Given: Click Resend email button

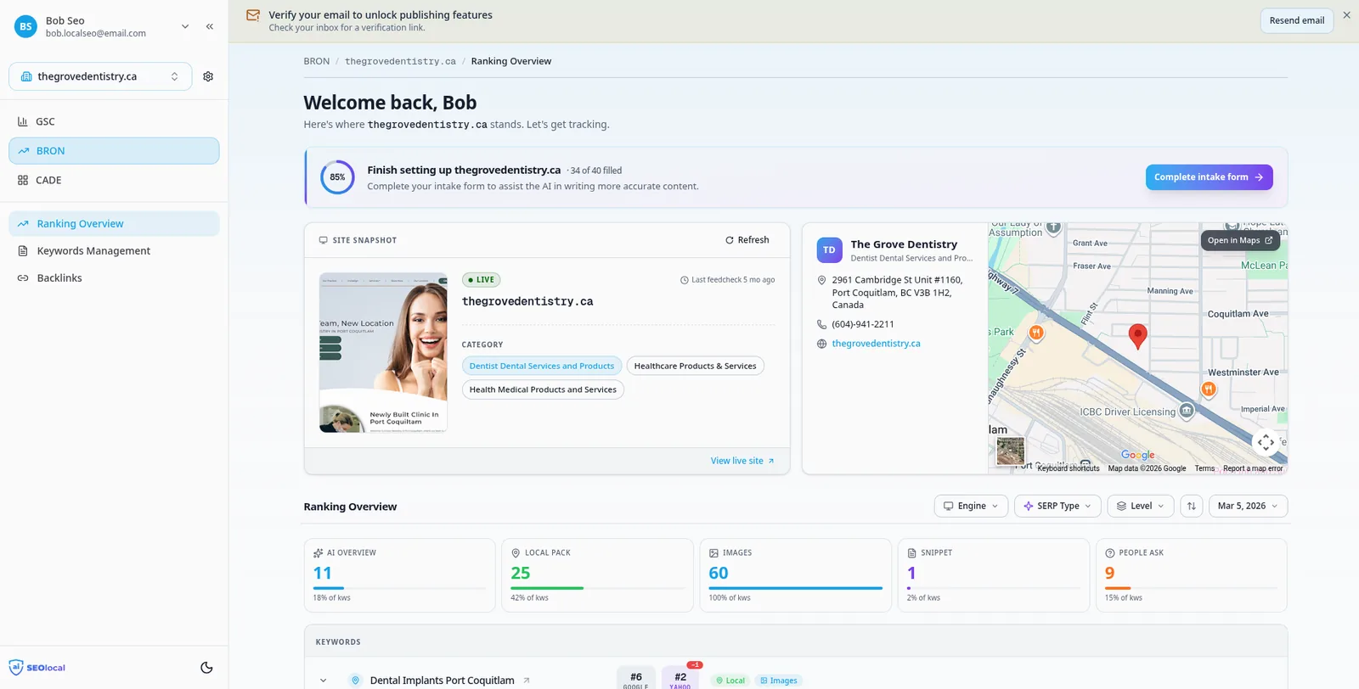Looking at the screenshot, I should click(x=1296, y=20).
